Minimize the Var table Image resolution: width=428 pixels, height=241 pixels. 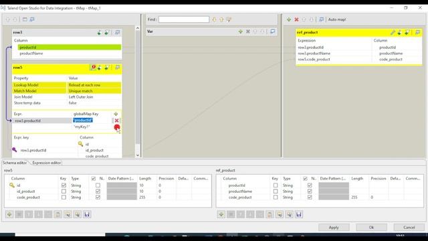coord(272,31)
